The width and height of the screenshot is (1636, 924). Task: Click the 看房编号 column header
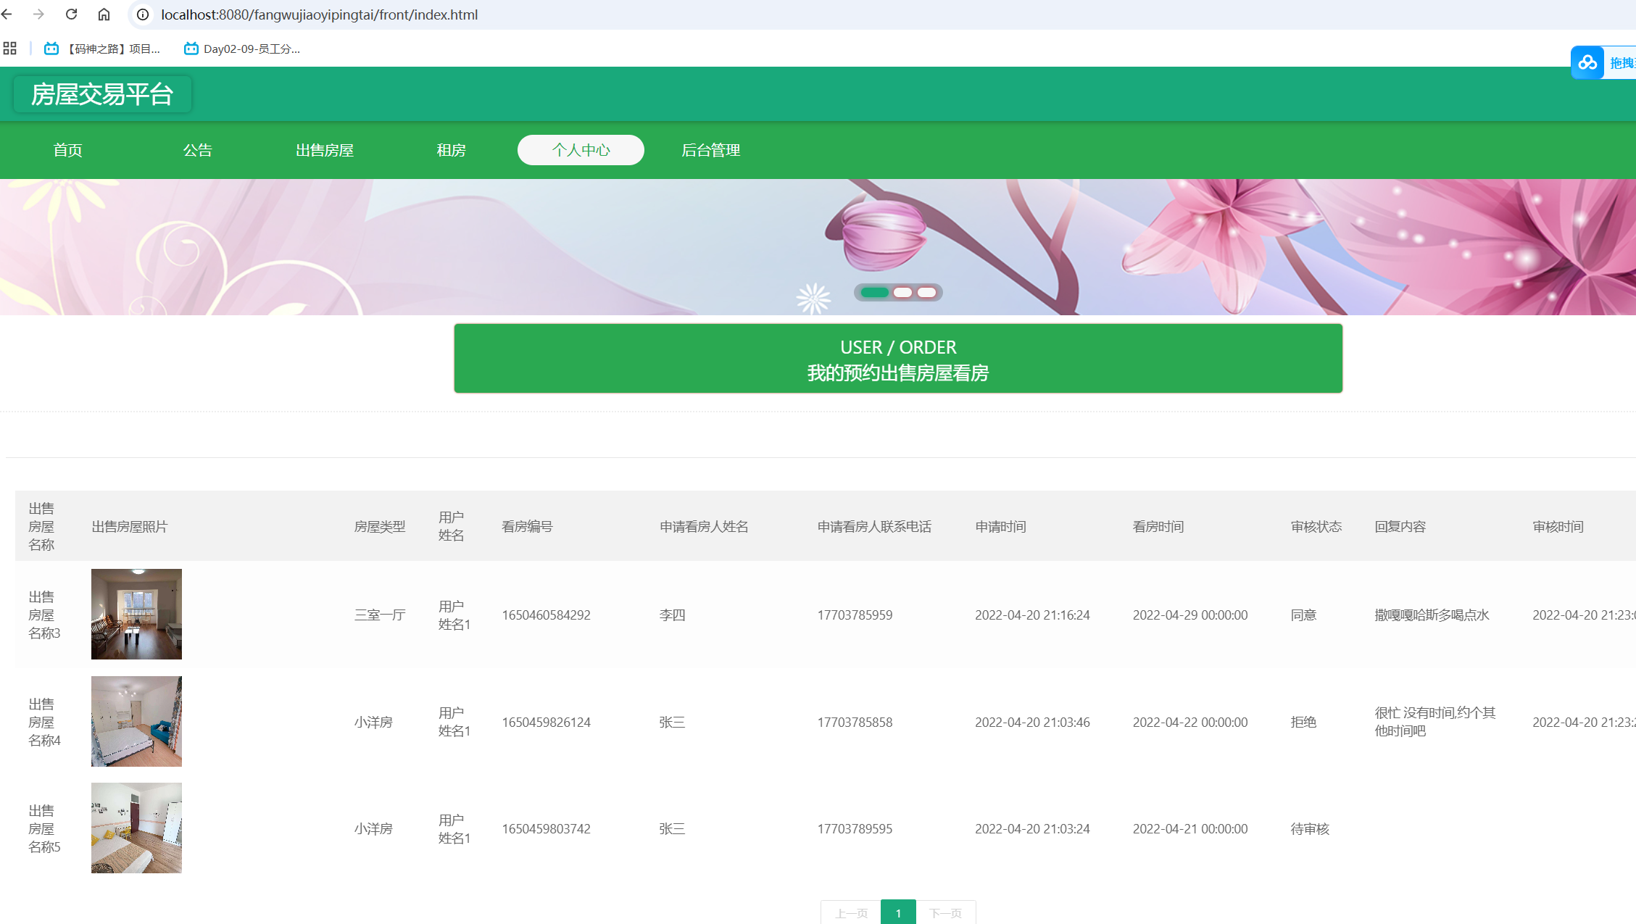(527, 527)
